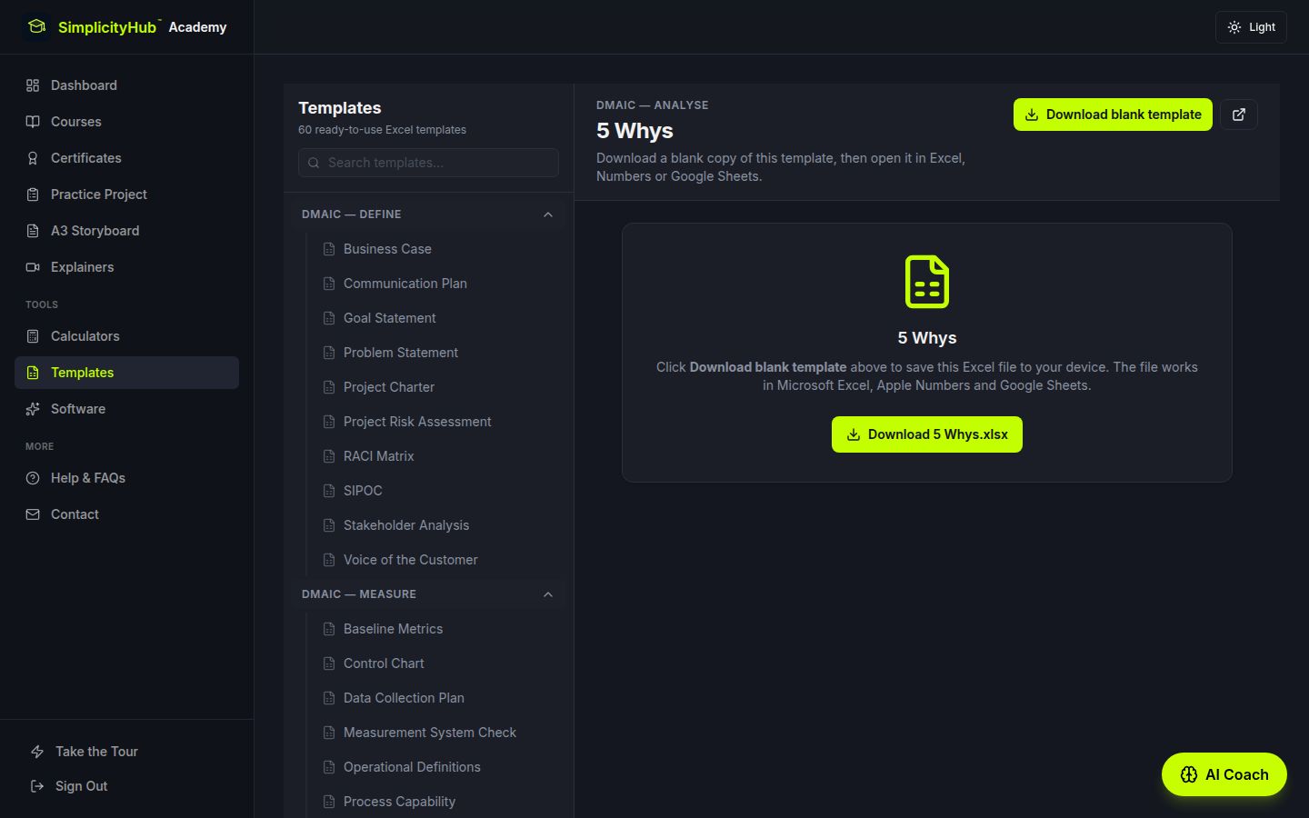The height and width of the screenshot is (818, 1309).
Task: Click the Help & FAQs question icon
Action: 33,478
